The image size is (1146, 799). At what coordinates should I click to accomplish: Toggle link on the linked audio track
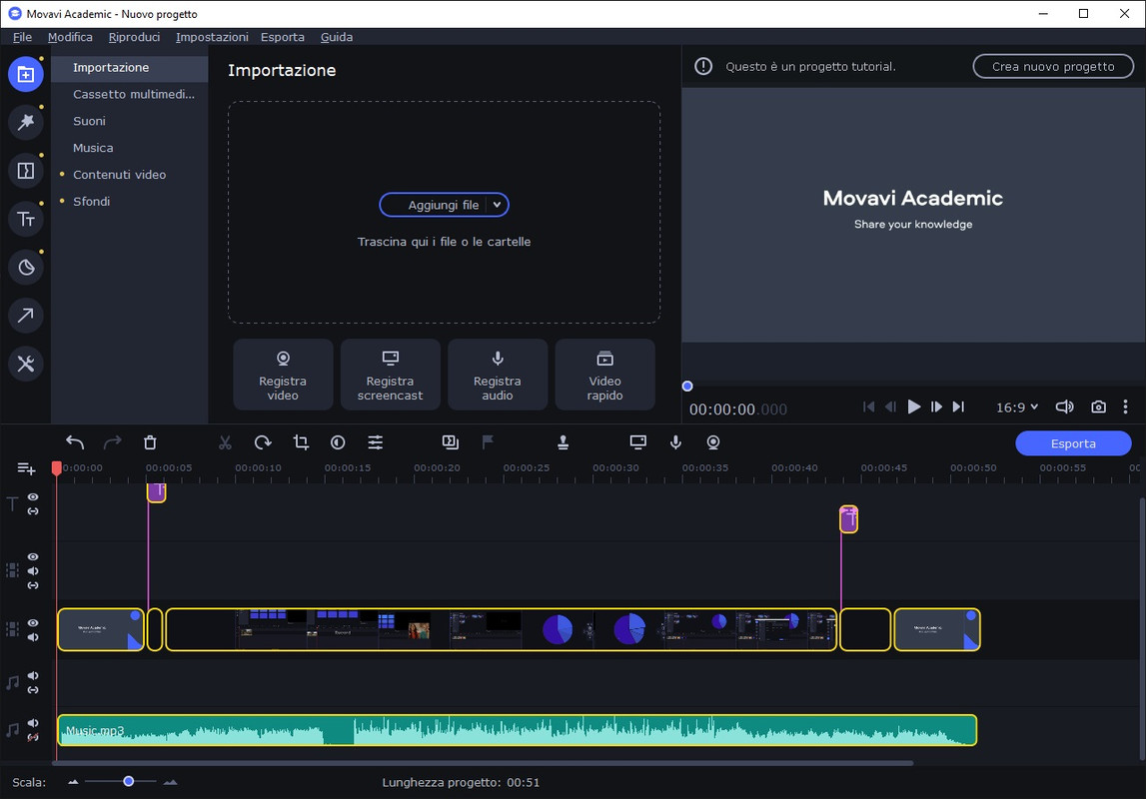pos(33,690)
